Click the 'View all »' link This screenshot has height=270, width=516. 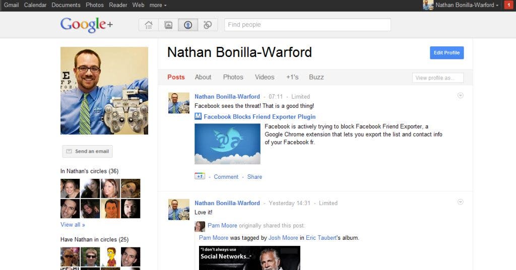[x=73, y=225]
